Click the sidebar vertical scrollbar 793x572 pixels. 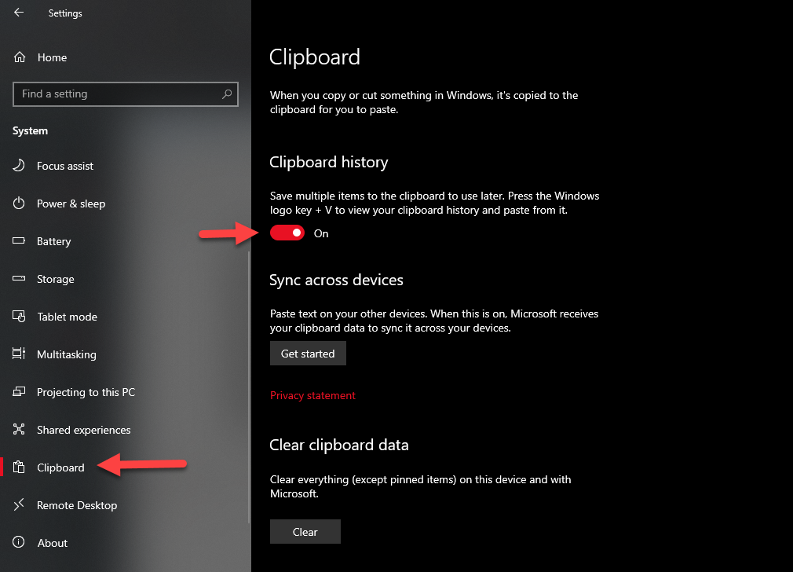click(249, 385)
